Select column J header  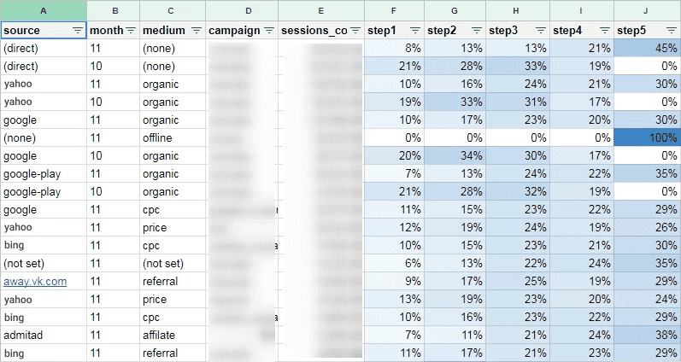(647, 10)
